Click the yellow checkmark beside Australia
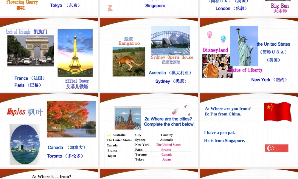Image resolution: width=298 pixels, height=179 pixels. 109,135
